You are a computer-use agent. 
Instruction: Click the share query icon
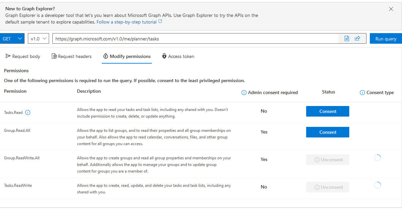(357, 39)
